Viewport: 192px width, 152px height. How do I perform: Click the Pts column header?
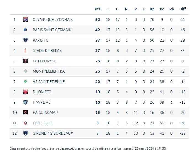point(98,9)
